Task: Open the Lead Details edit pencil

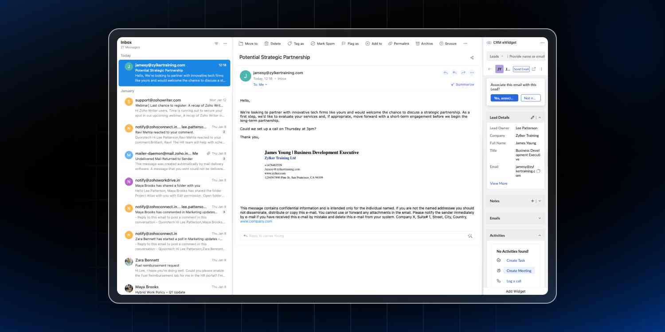Action: click(x=532, y=117)
